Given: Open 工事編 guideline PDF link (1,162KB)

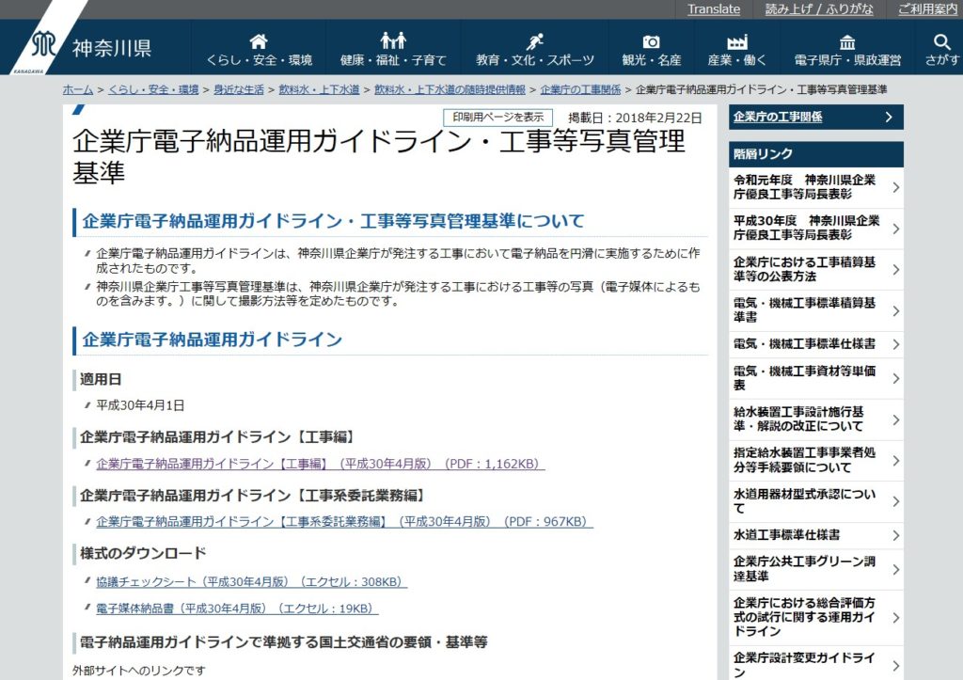Looking at the screenshot, I should click(320, 464).
